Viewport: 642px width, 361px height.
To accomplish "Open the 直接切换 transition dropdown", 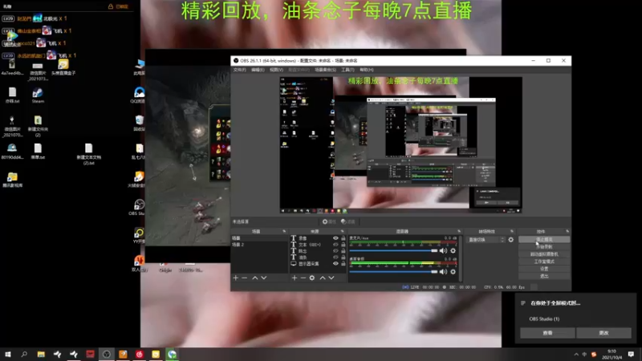I will [486, 240].
